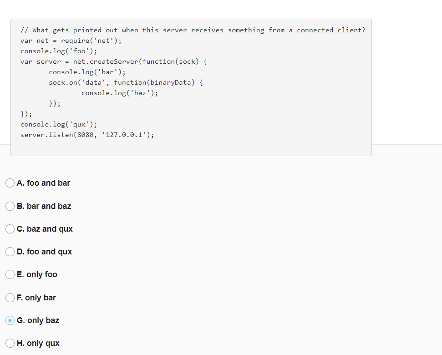Click the label text 'A. foo and bar'

pyautogui.click(x=43, y=183)
